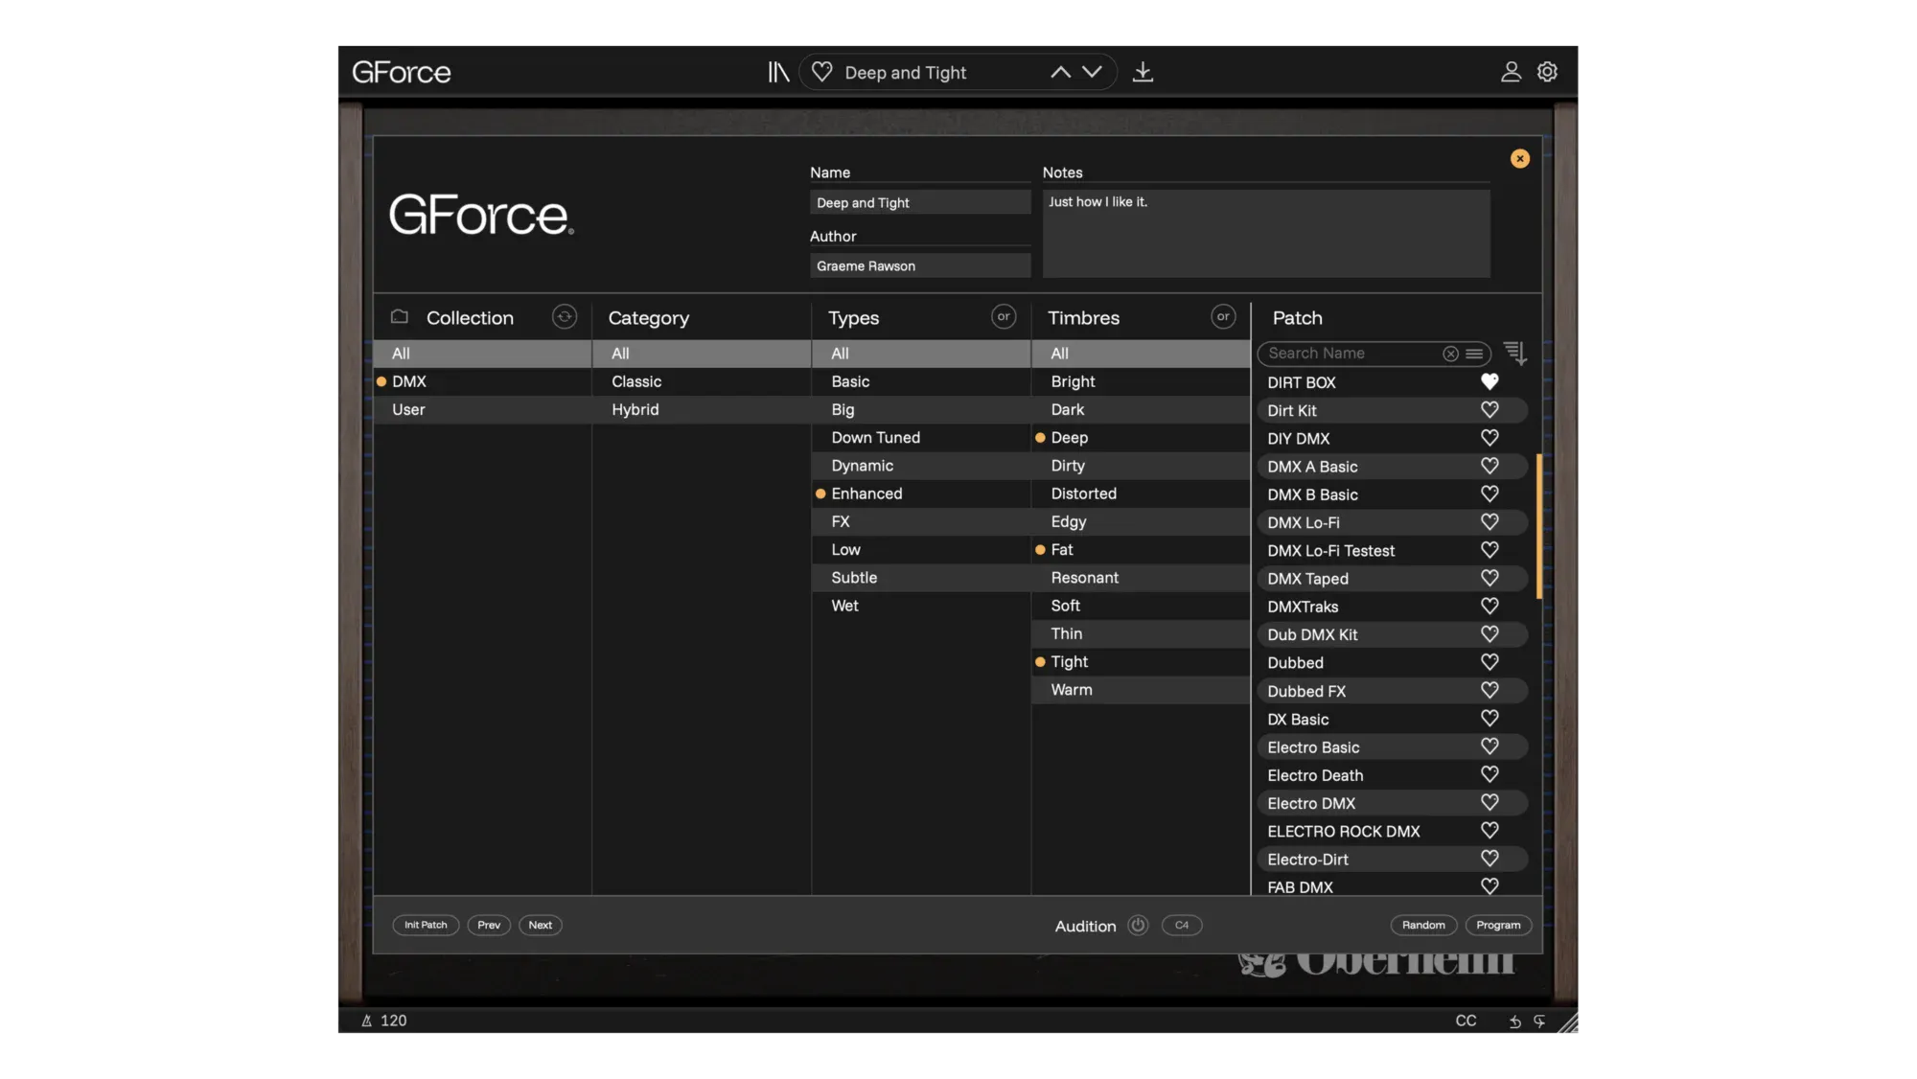Clear the patch search field
Image resolution: width=1917 pixels, height=1079 pixels.
[1450, 354]
